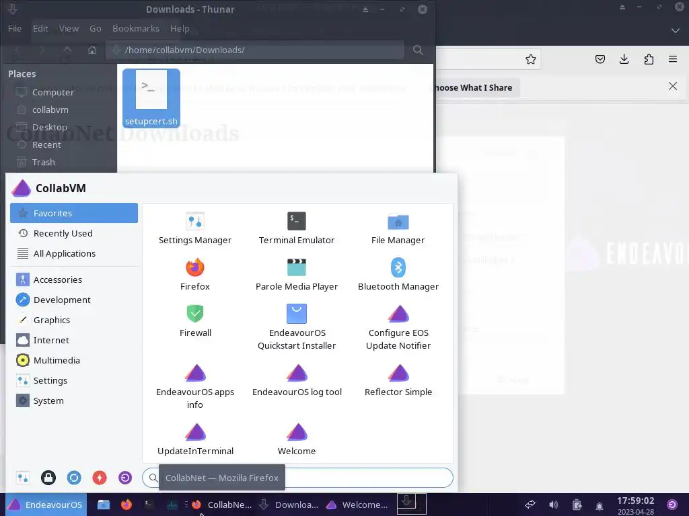
Task: Open Thunar View menu
Action: [69, 28]
